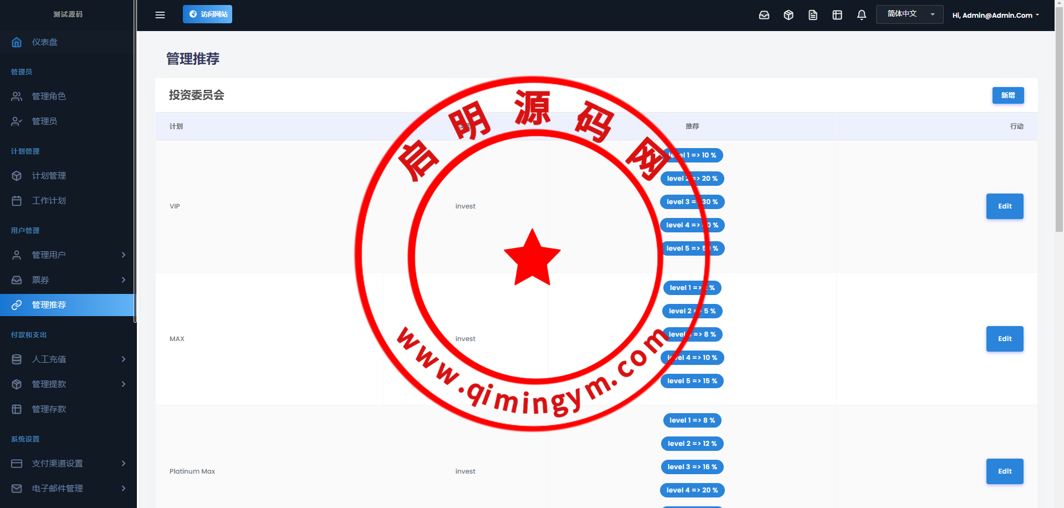Open the document file icon in header
The height and width of the screenshot is (508, 1064).
tap(813, 15)
